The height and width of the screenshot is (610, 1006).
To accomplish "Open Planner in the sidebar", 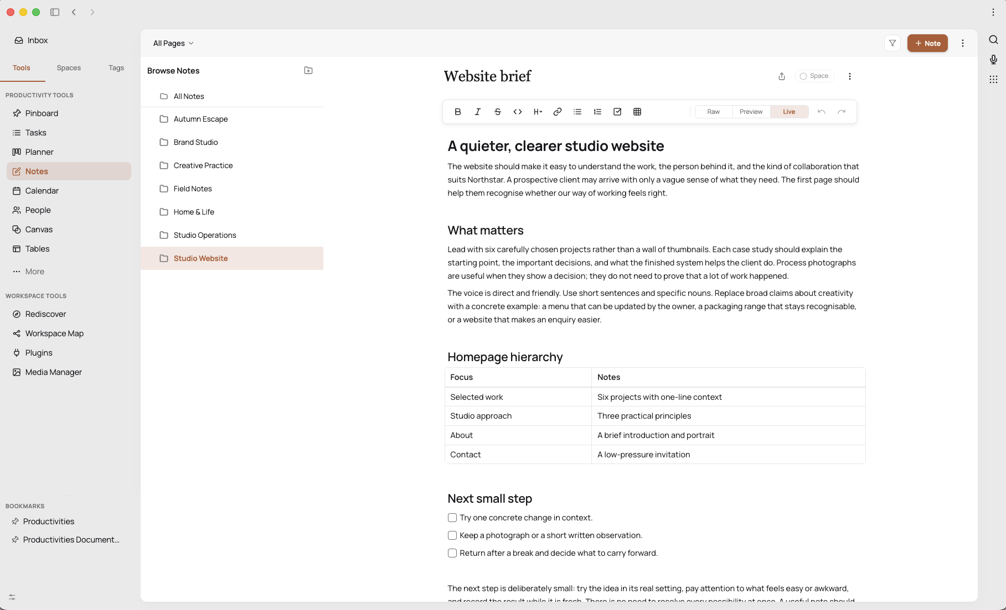I will click(x=69, y=152).
